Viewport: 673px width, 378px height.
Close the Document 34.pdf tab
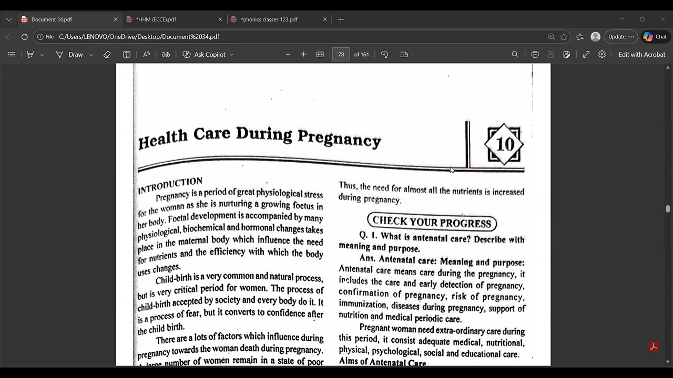tap(116, 19)
